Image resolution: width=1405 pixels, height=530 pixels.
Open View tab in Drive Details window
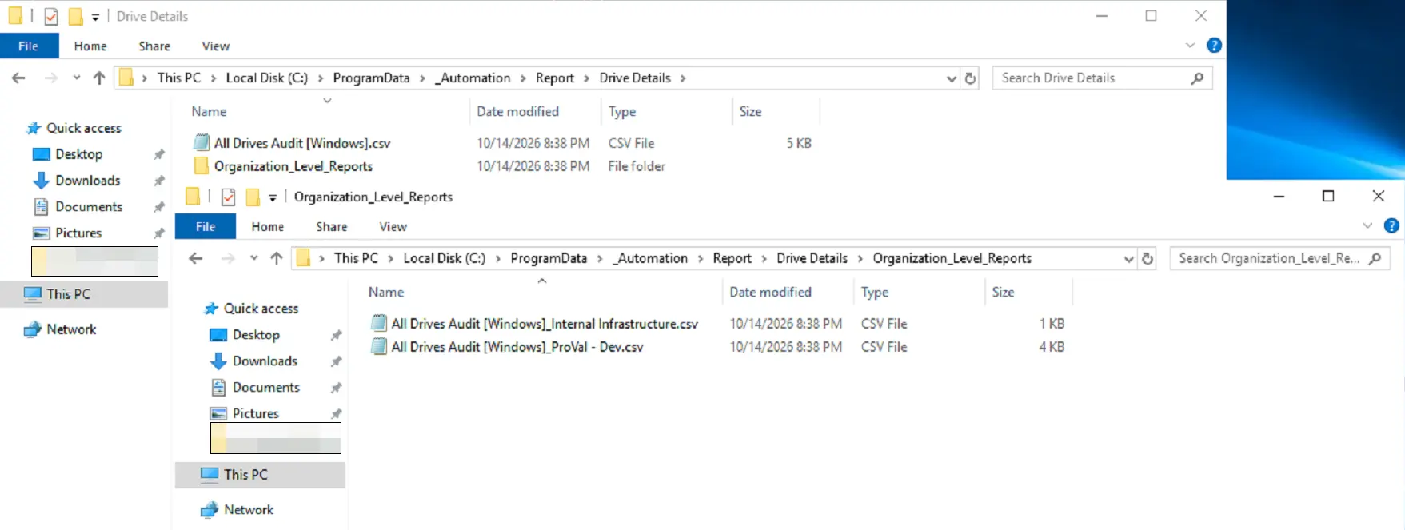216,46
